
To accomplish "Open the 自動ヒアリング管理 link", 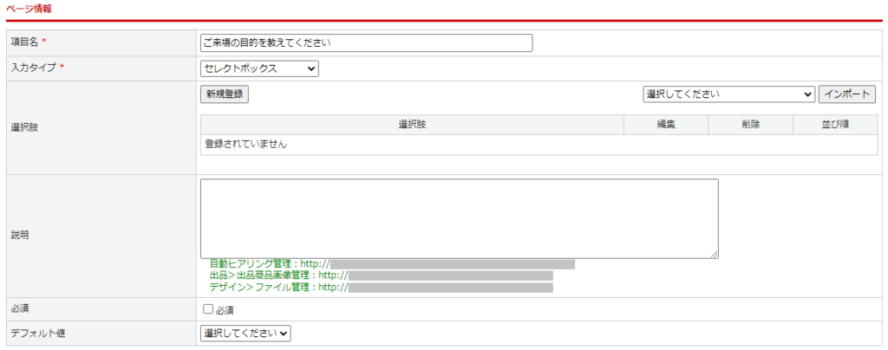I will [392, 263].
